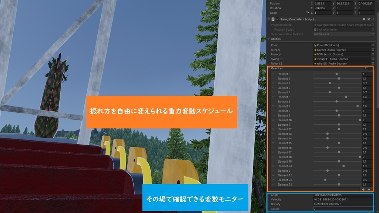Click the Position label

tap(275, 3)
